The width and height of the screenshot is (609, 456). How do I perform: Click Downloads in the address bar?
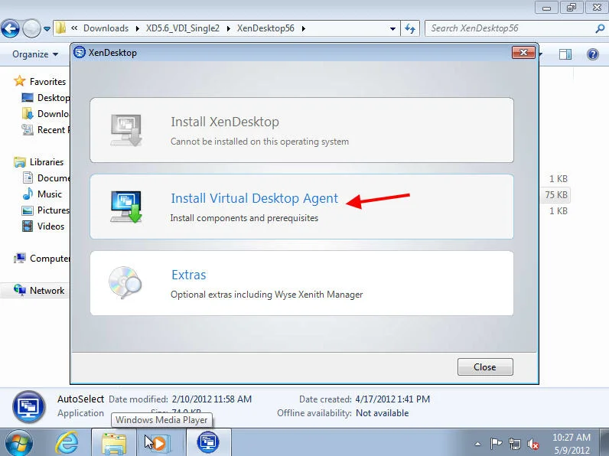tap(106, 28)
